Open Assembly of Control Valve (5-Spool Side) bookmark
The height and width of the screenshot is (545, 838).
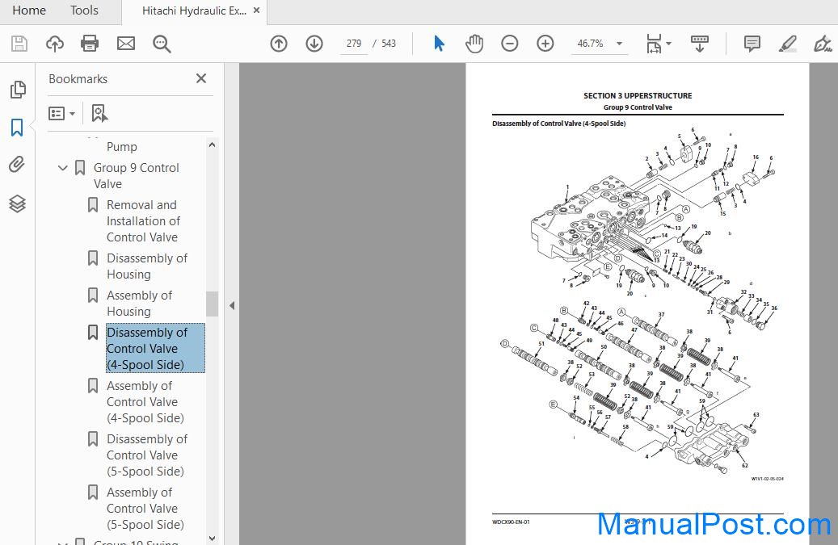(x=145, y=508)
